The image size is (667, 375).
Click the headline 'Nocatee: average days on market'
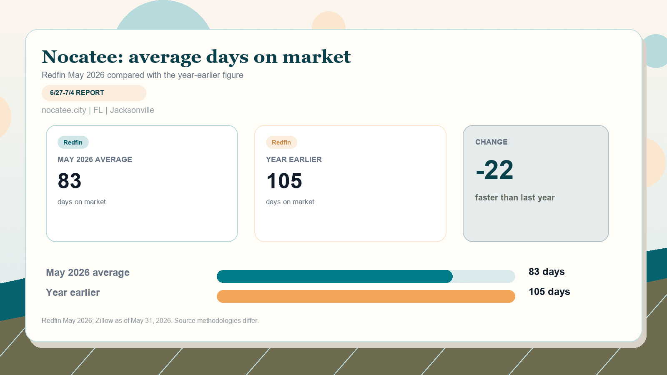(196, 57)
